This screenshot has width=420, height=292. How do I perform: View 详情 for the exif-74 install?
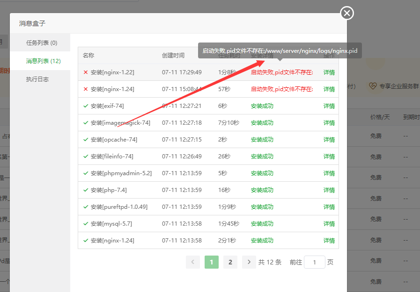(x=329, y=106)
